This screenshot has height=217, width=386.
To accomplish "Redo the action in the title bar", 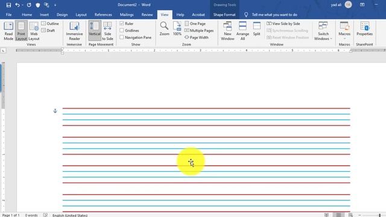I will [x=29, y=5].
